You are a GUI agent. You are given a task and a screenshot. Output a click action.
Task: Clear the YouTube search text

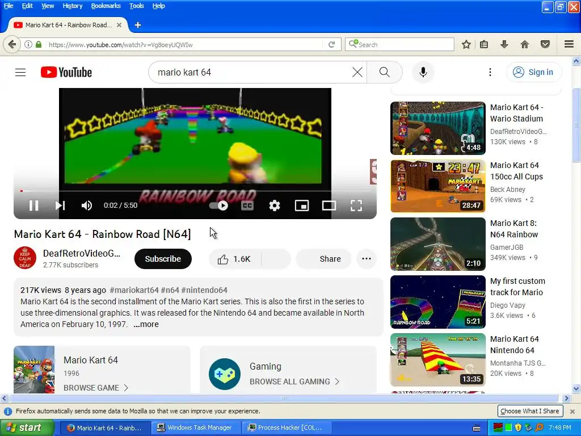coord(357,72)
